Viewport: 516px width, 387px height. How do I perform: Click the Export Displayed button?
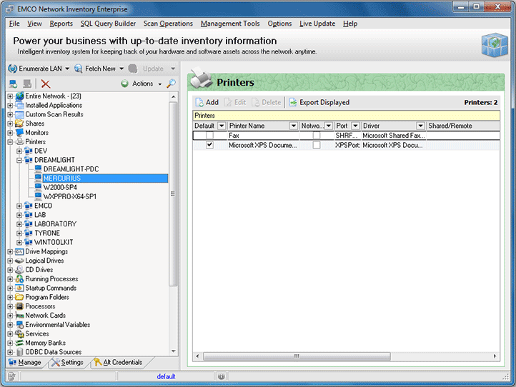pyautogui.click(x=319, y=102)
